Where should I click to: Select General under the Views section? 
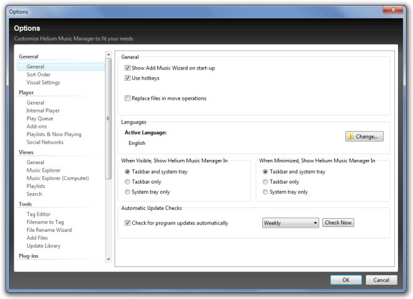click(35, 162)
